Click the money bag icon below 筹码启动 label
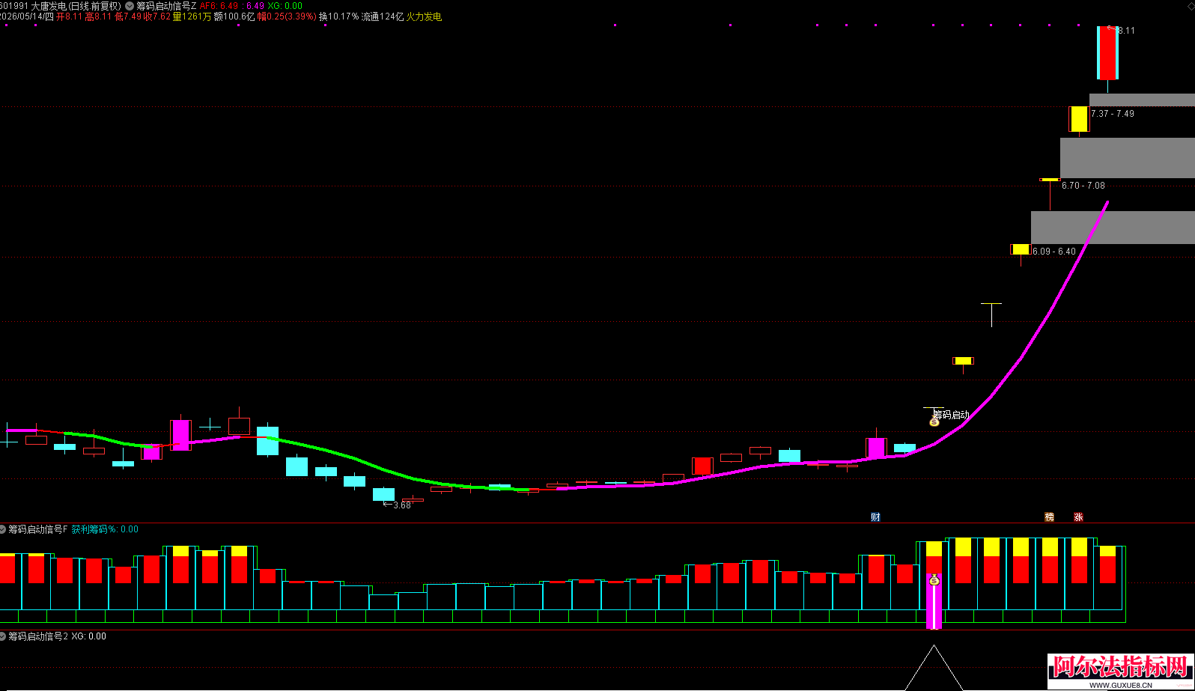This screenshot has width=1195, height=691. 934,422
